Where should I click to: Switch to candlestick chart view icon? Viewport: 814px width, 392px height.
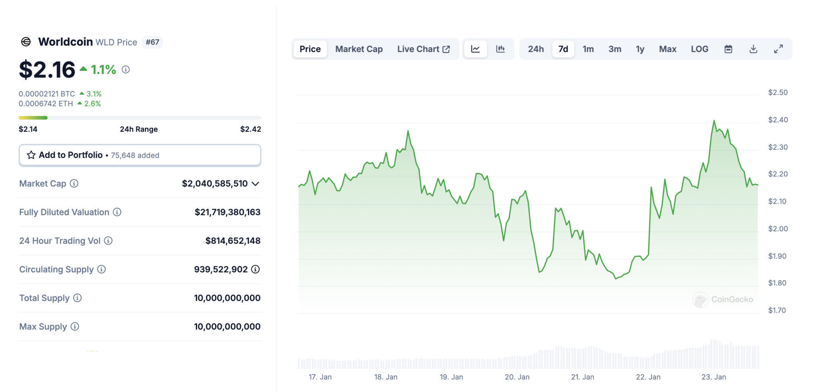[500, 49]
